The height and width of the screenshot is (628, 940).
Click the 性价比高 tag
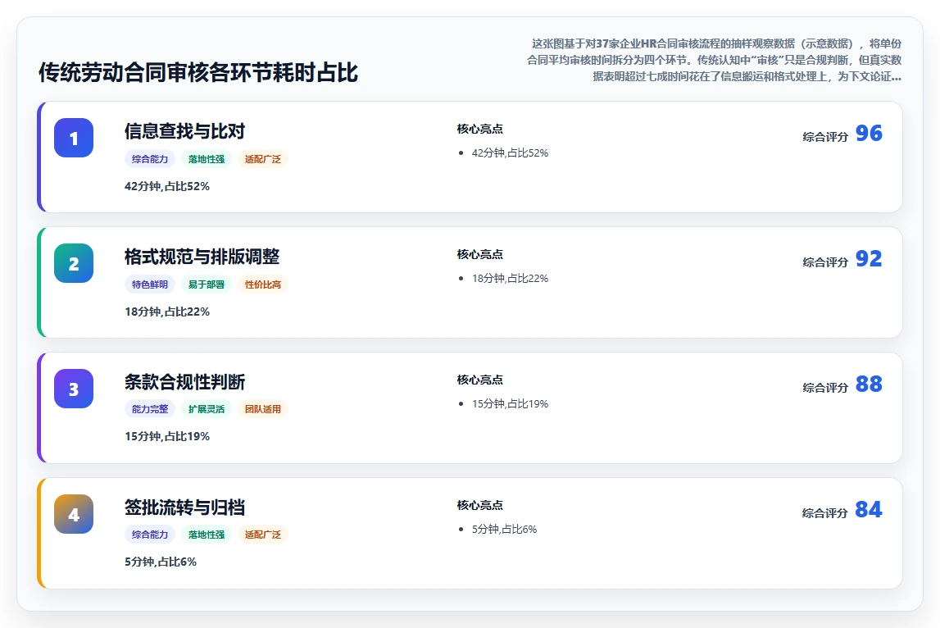[x=262, y=284]
